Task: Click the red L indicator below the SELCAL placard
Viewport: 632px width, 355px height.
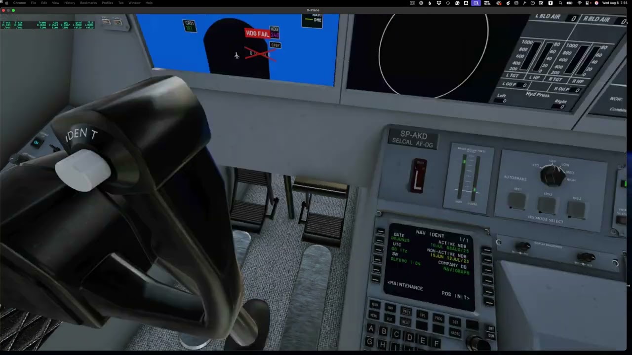Action: 419,176
